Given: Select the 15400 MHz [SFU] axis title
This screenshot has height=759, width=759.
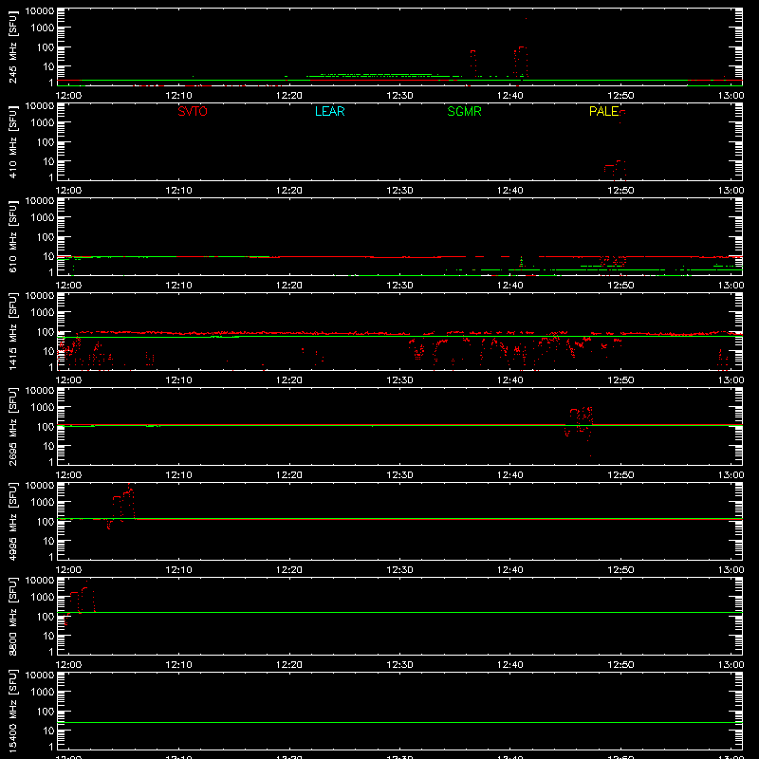Looking at the screenshot, I should [13, 712].
